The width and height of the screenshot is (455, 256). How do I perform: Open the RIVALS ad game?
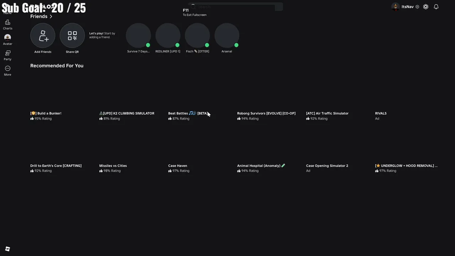click(381, 113)
